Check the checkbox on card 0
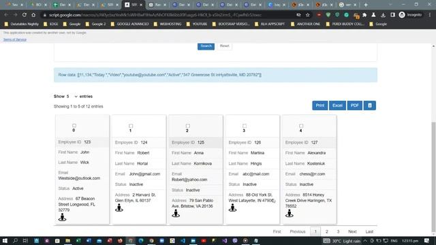This screenshot has height=245, width=436. [74, 125]
